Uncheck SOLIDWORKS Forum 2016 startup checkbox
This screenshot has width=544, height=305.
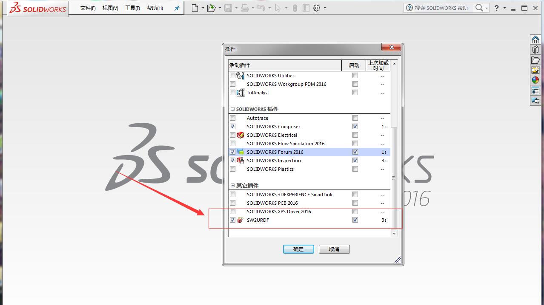pyautogui.click(x=355, y=152)
